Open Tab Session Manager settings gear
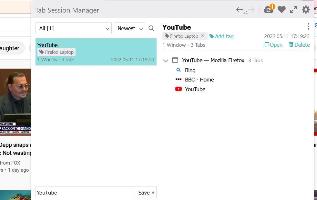 click(305, 9)
